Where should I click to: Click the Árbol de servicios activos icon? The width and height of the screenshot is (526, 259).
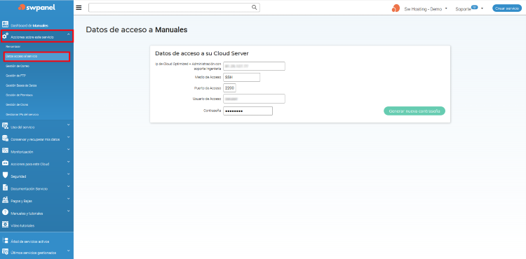5,240
